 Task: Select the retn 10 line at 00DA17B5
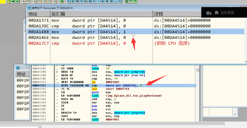(x=114, y=69)
